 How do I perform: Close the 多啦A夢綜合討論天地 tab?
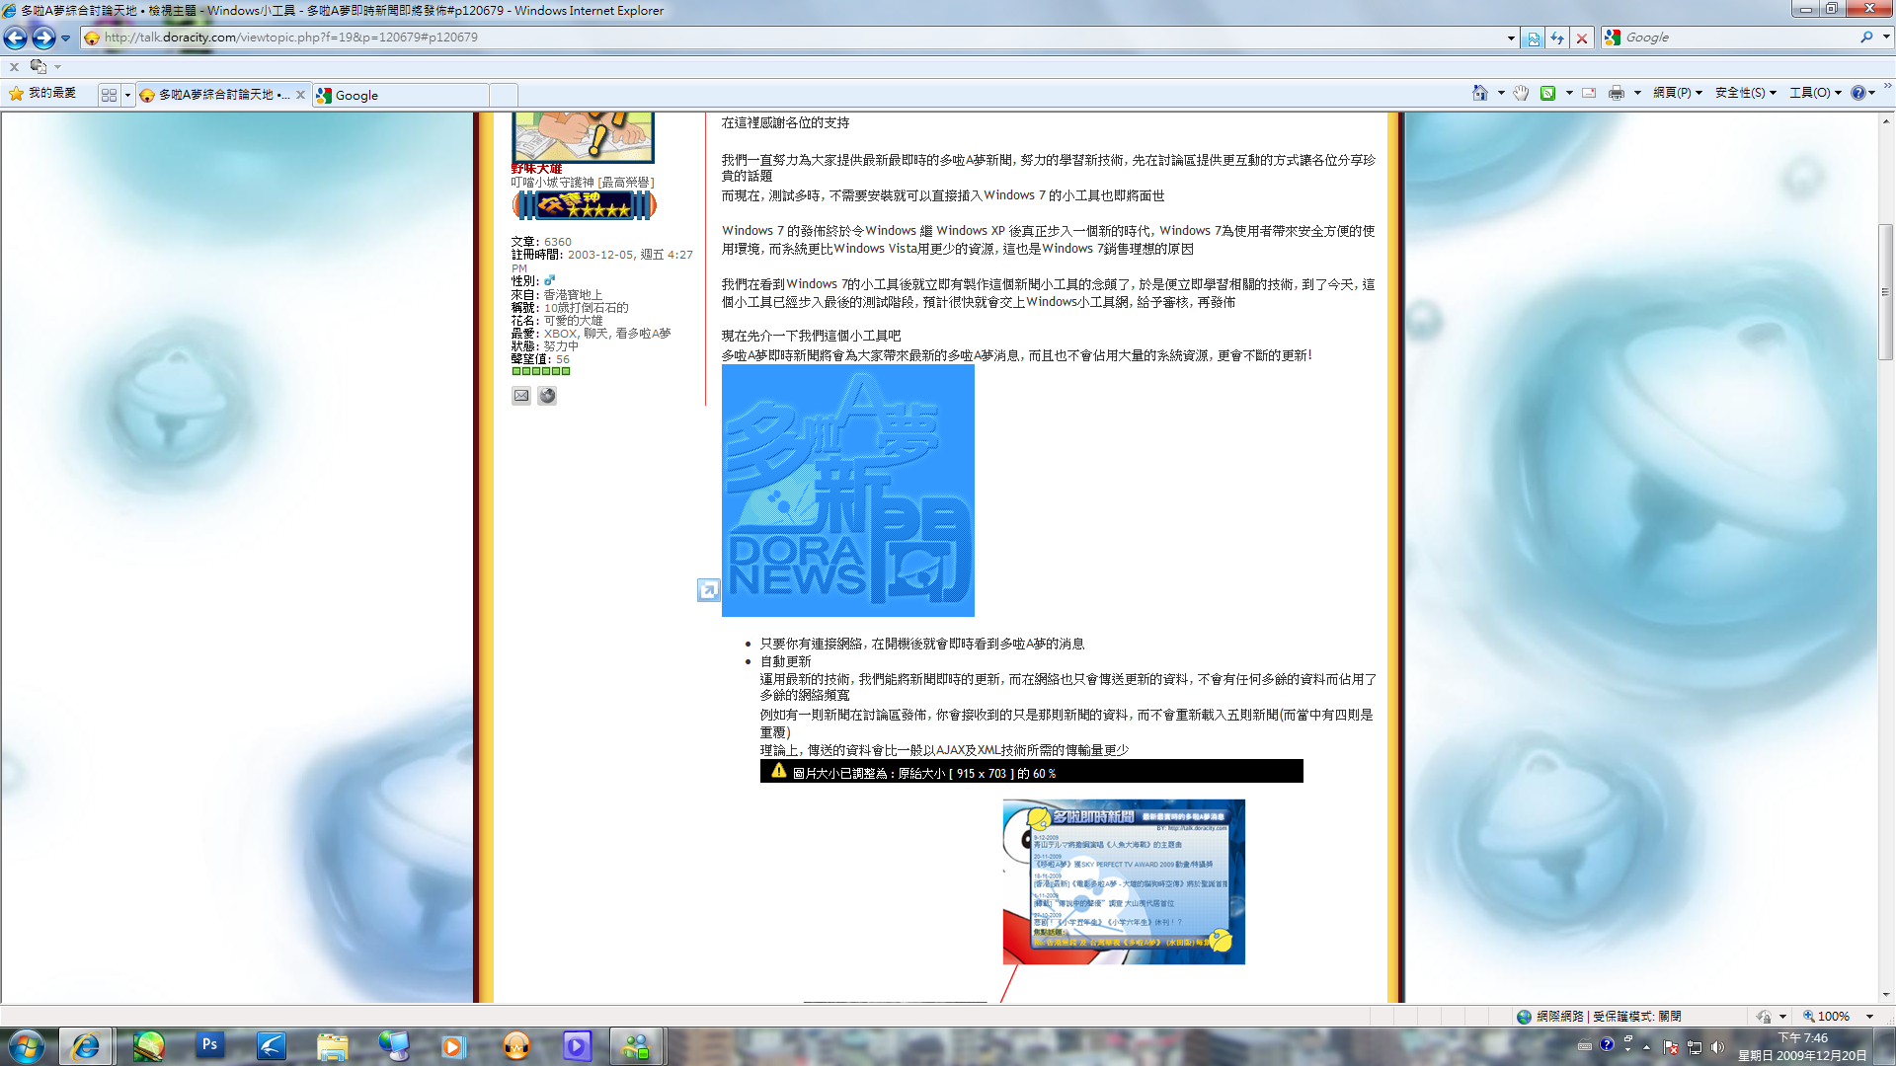click(x=301, y=95)
